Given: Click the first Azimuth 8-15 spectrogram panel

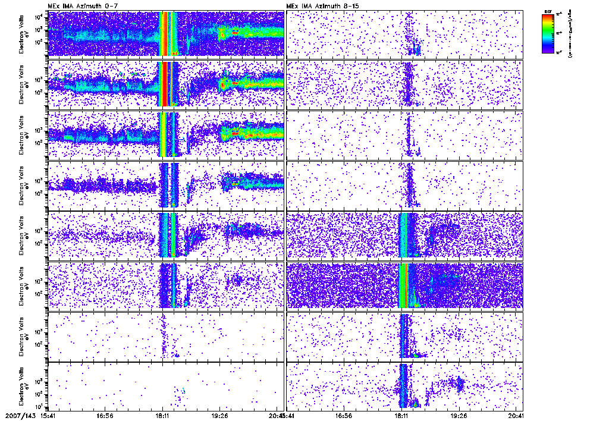Looking at the screenshot, I should 404,34.
